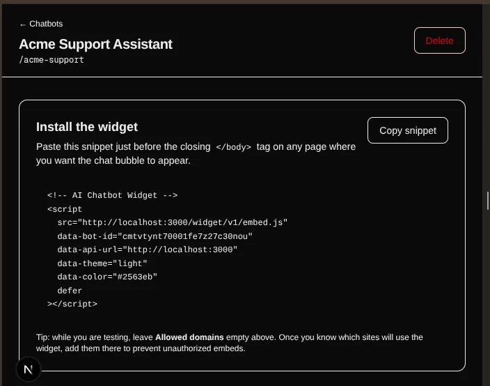490x386 pixels.
Task: Click the </body> inline code tag
Action: (x=233, y=147)
